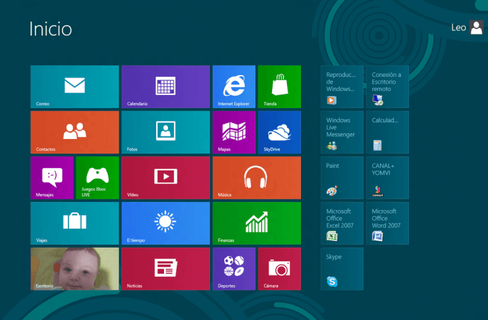Open the Tienda store tile
The image size is (488, 320).
[x=279, y=86]
